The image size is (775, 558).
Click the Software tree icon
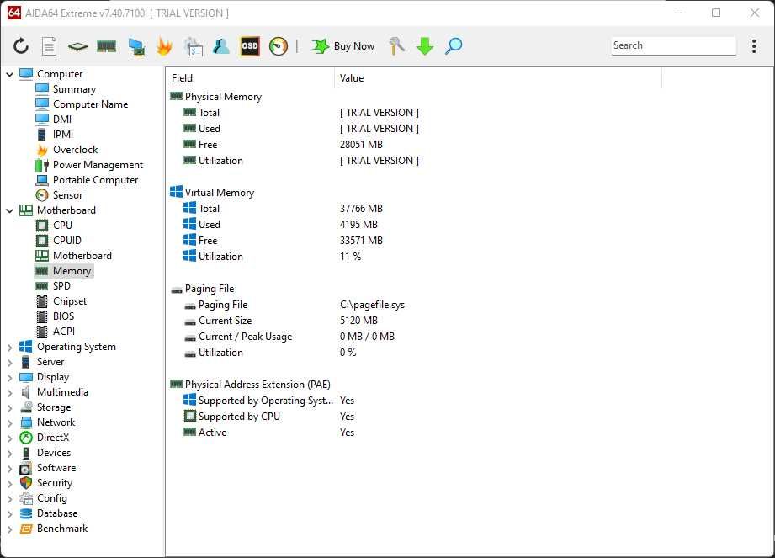pyautogui.click(x=26, y=469)
